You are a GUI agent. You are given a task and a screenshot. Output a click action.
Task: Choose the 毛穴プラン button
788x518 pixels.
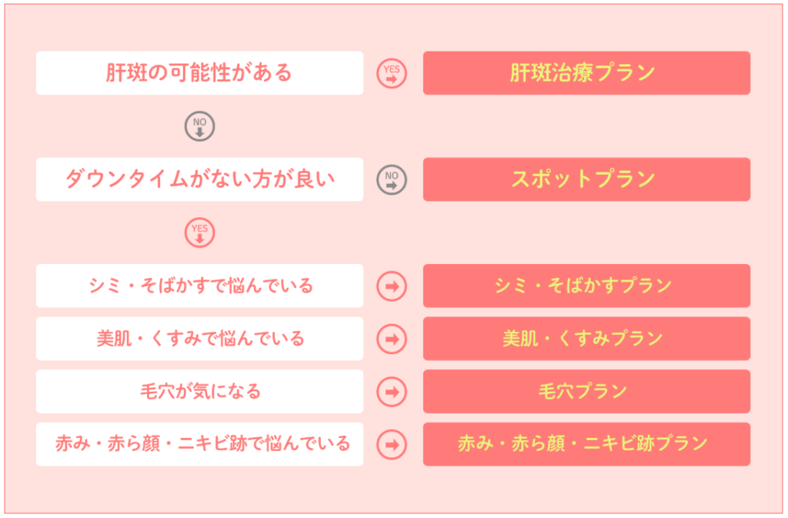click(x=586, y=392)
